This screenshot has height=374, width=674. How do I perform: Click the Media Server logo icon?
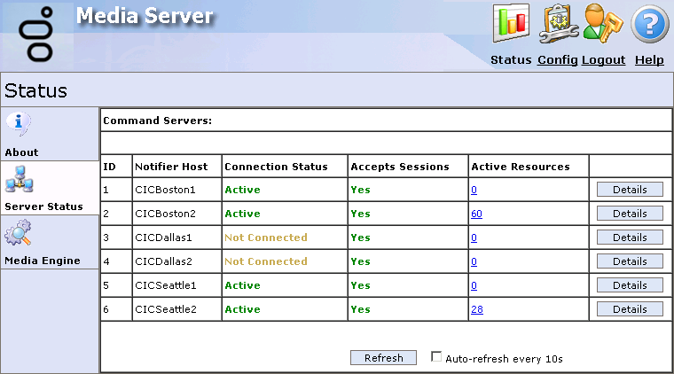click(x=36, y=34)
